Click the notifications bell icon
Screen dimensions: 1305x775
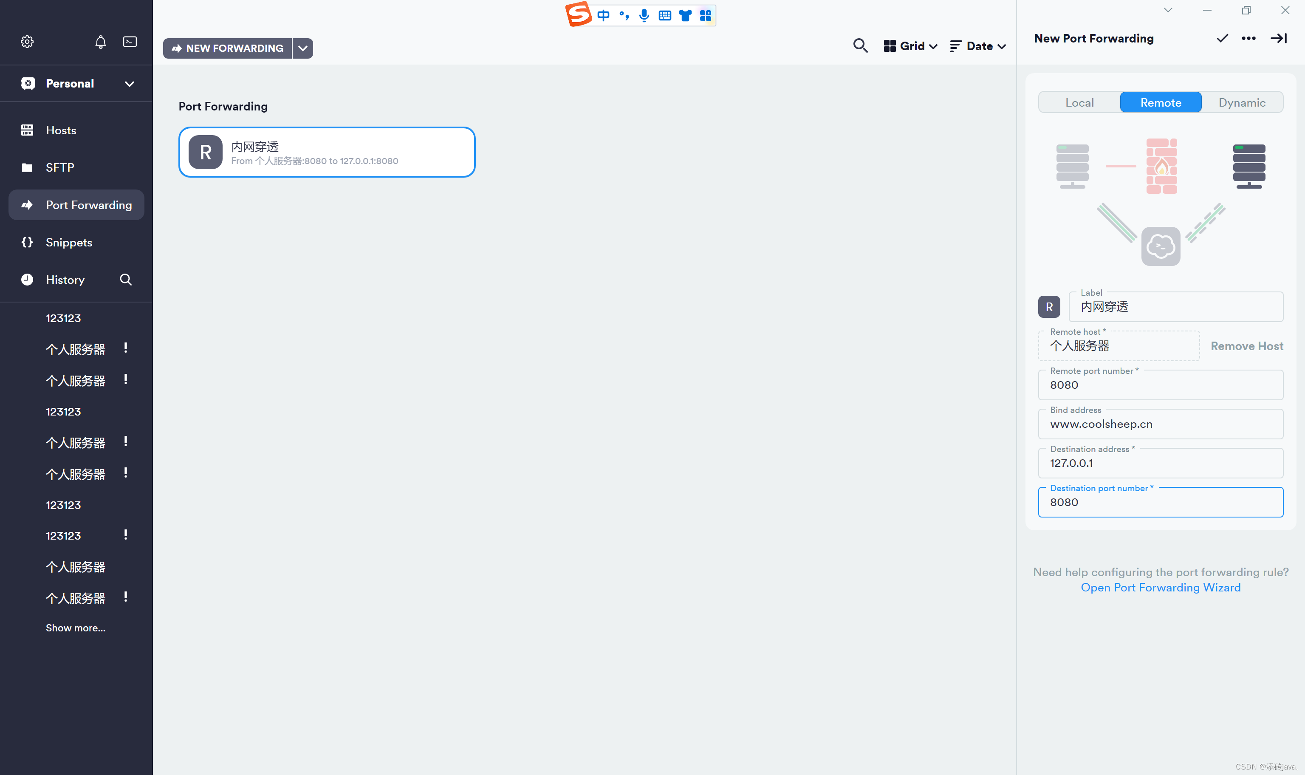point(101,42)
